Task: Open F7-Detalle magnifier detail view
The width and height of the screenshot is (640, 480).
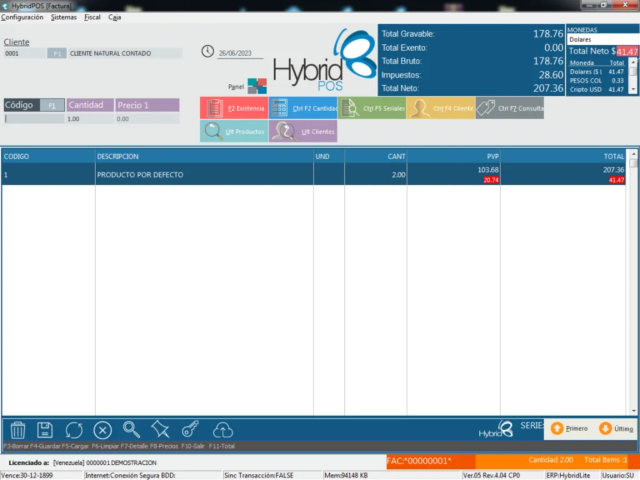Action: [131, 430]
